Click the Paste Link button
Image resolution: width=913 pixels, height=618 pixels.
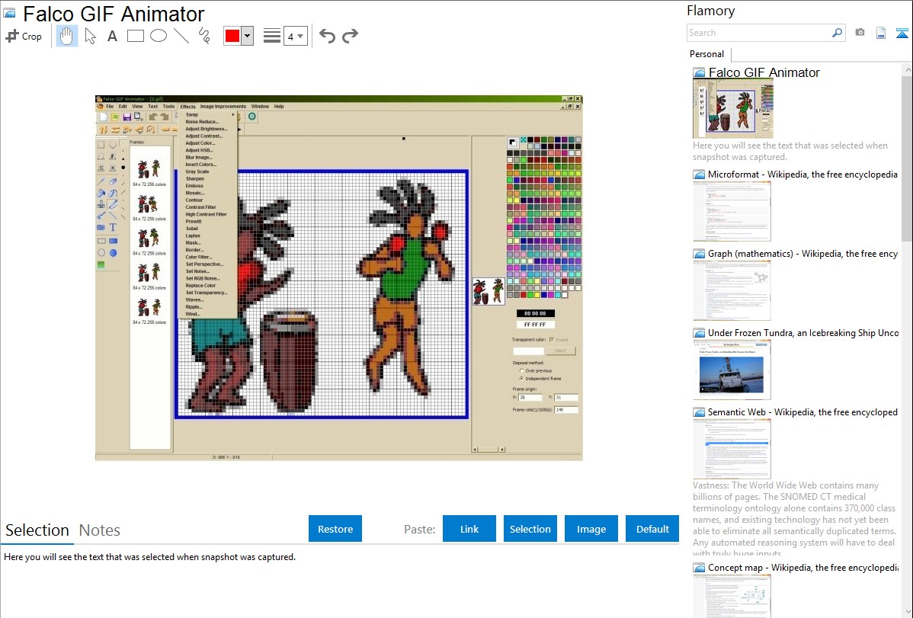(469, 529)
